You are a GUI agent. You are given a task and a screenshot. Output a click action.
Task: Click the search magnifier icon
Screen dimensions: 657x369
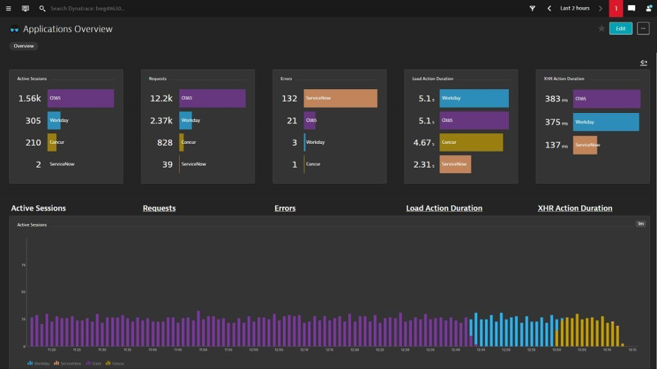[x=42, y=8]
